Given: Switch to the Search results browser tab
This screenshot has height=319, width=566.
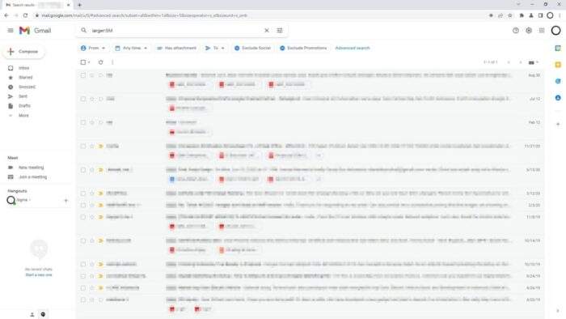Looking at the screenshot, I should 37,5.
